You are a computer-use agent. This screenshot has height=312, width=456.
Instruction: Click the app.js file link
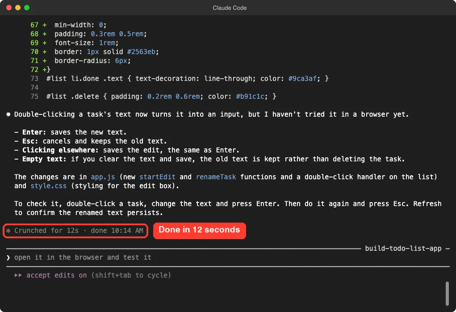click(x=103, y=177)
